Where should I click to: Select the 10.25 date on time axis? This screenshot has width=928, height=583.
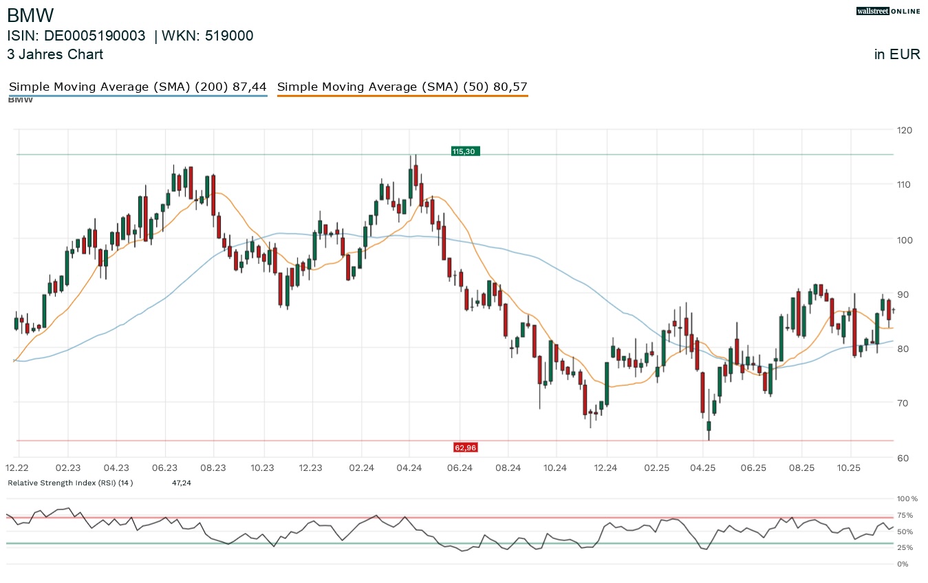(x=850, y=468)
